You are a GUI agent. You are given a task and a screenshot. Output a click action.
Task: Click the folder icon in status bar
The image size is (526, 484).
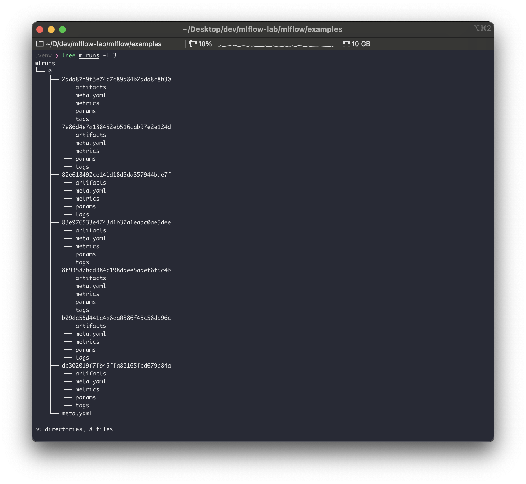[x=40, y=44]
